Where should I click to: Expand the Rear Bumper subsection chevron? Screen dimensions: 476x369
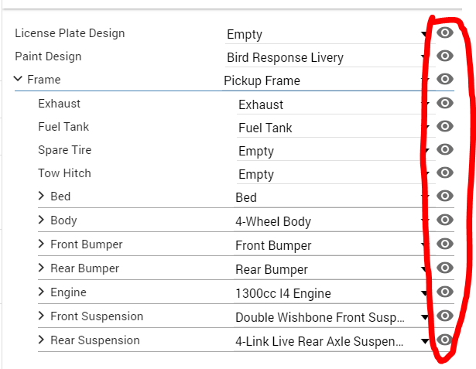(x=41, y=268)
